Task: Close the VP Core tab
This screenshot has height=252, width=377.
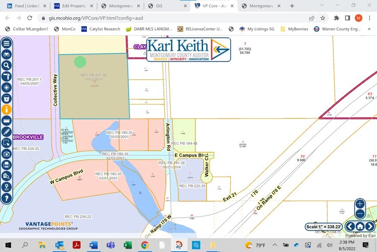Action: (232, 6)
